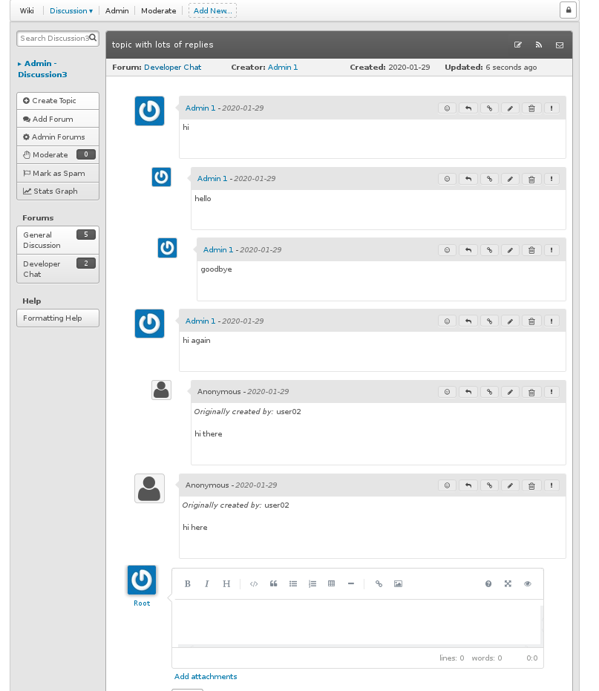This screenshot has height=691, width=599.
Task: Open the Wiki tab in top navigation
Action: pyautogui.click(x=27, y=11)
